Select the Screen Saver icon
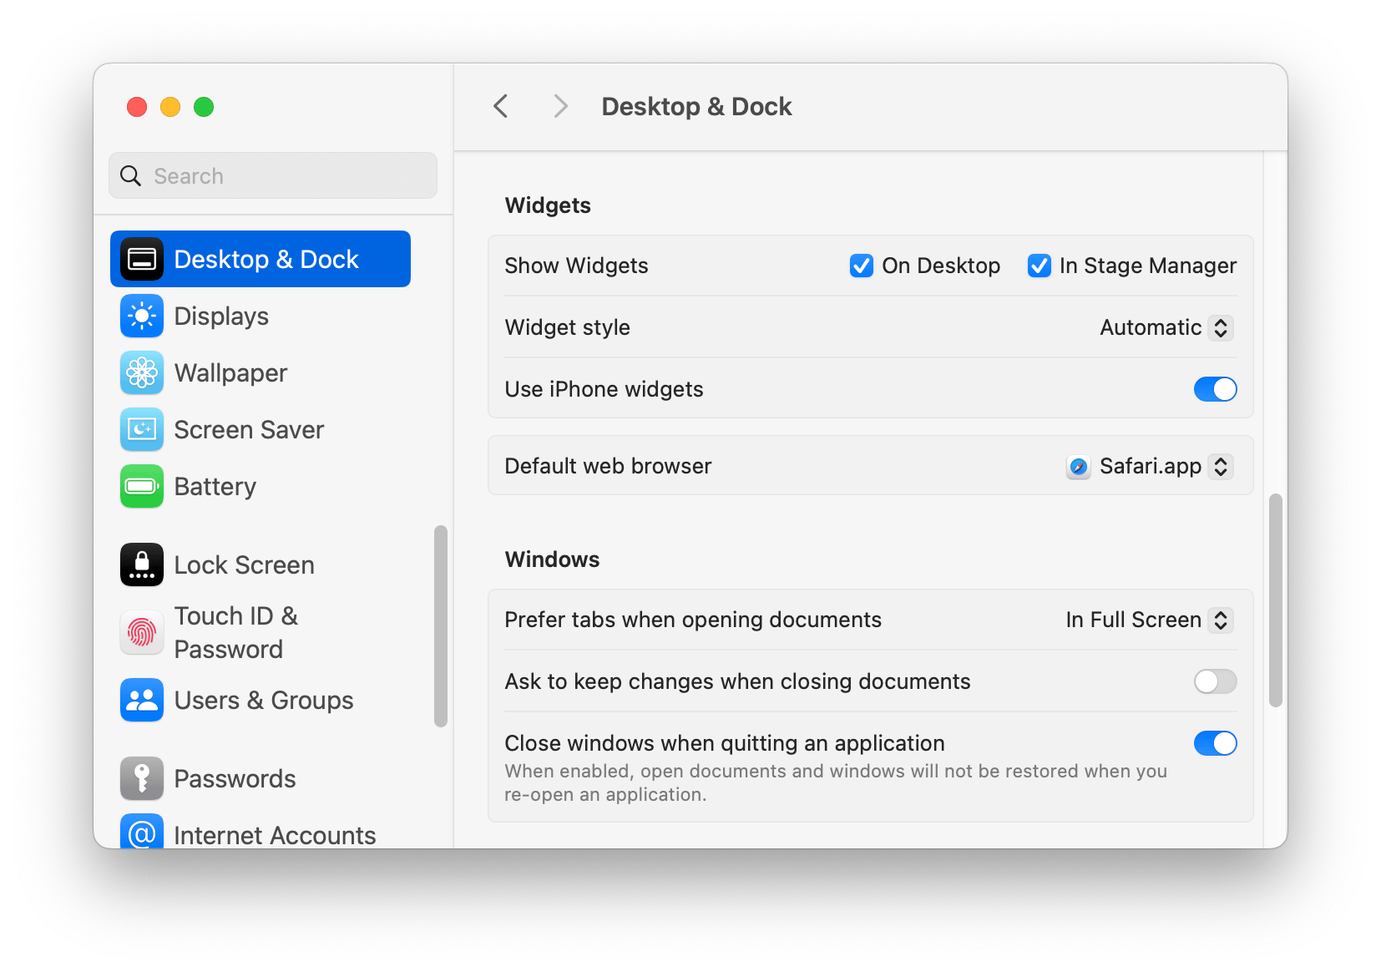Screen dimensions: 1381x972 [142, 429]
